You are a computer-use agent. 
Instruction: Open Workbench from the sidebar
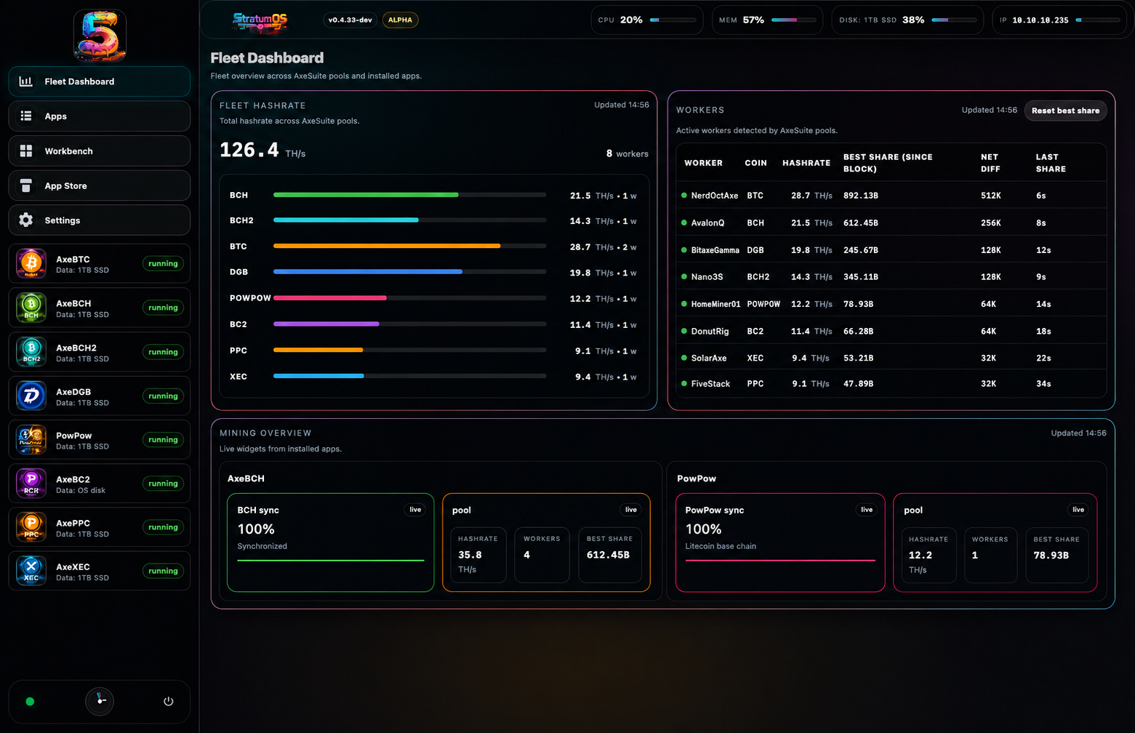(100, 151)
